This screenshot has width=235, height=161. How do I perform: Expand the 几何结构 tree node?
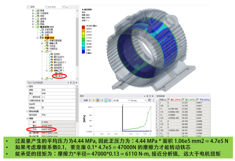click(33, 13)
